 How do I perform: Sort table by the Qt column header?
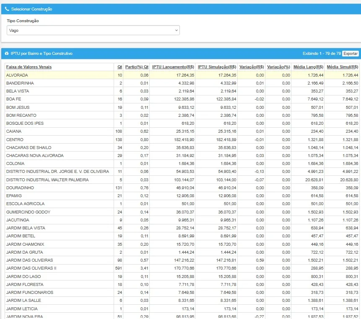[119, 67]
